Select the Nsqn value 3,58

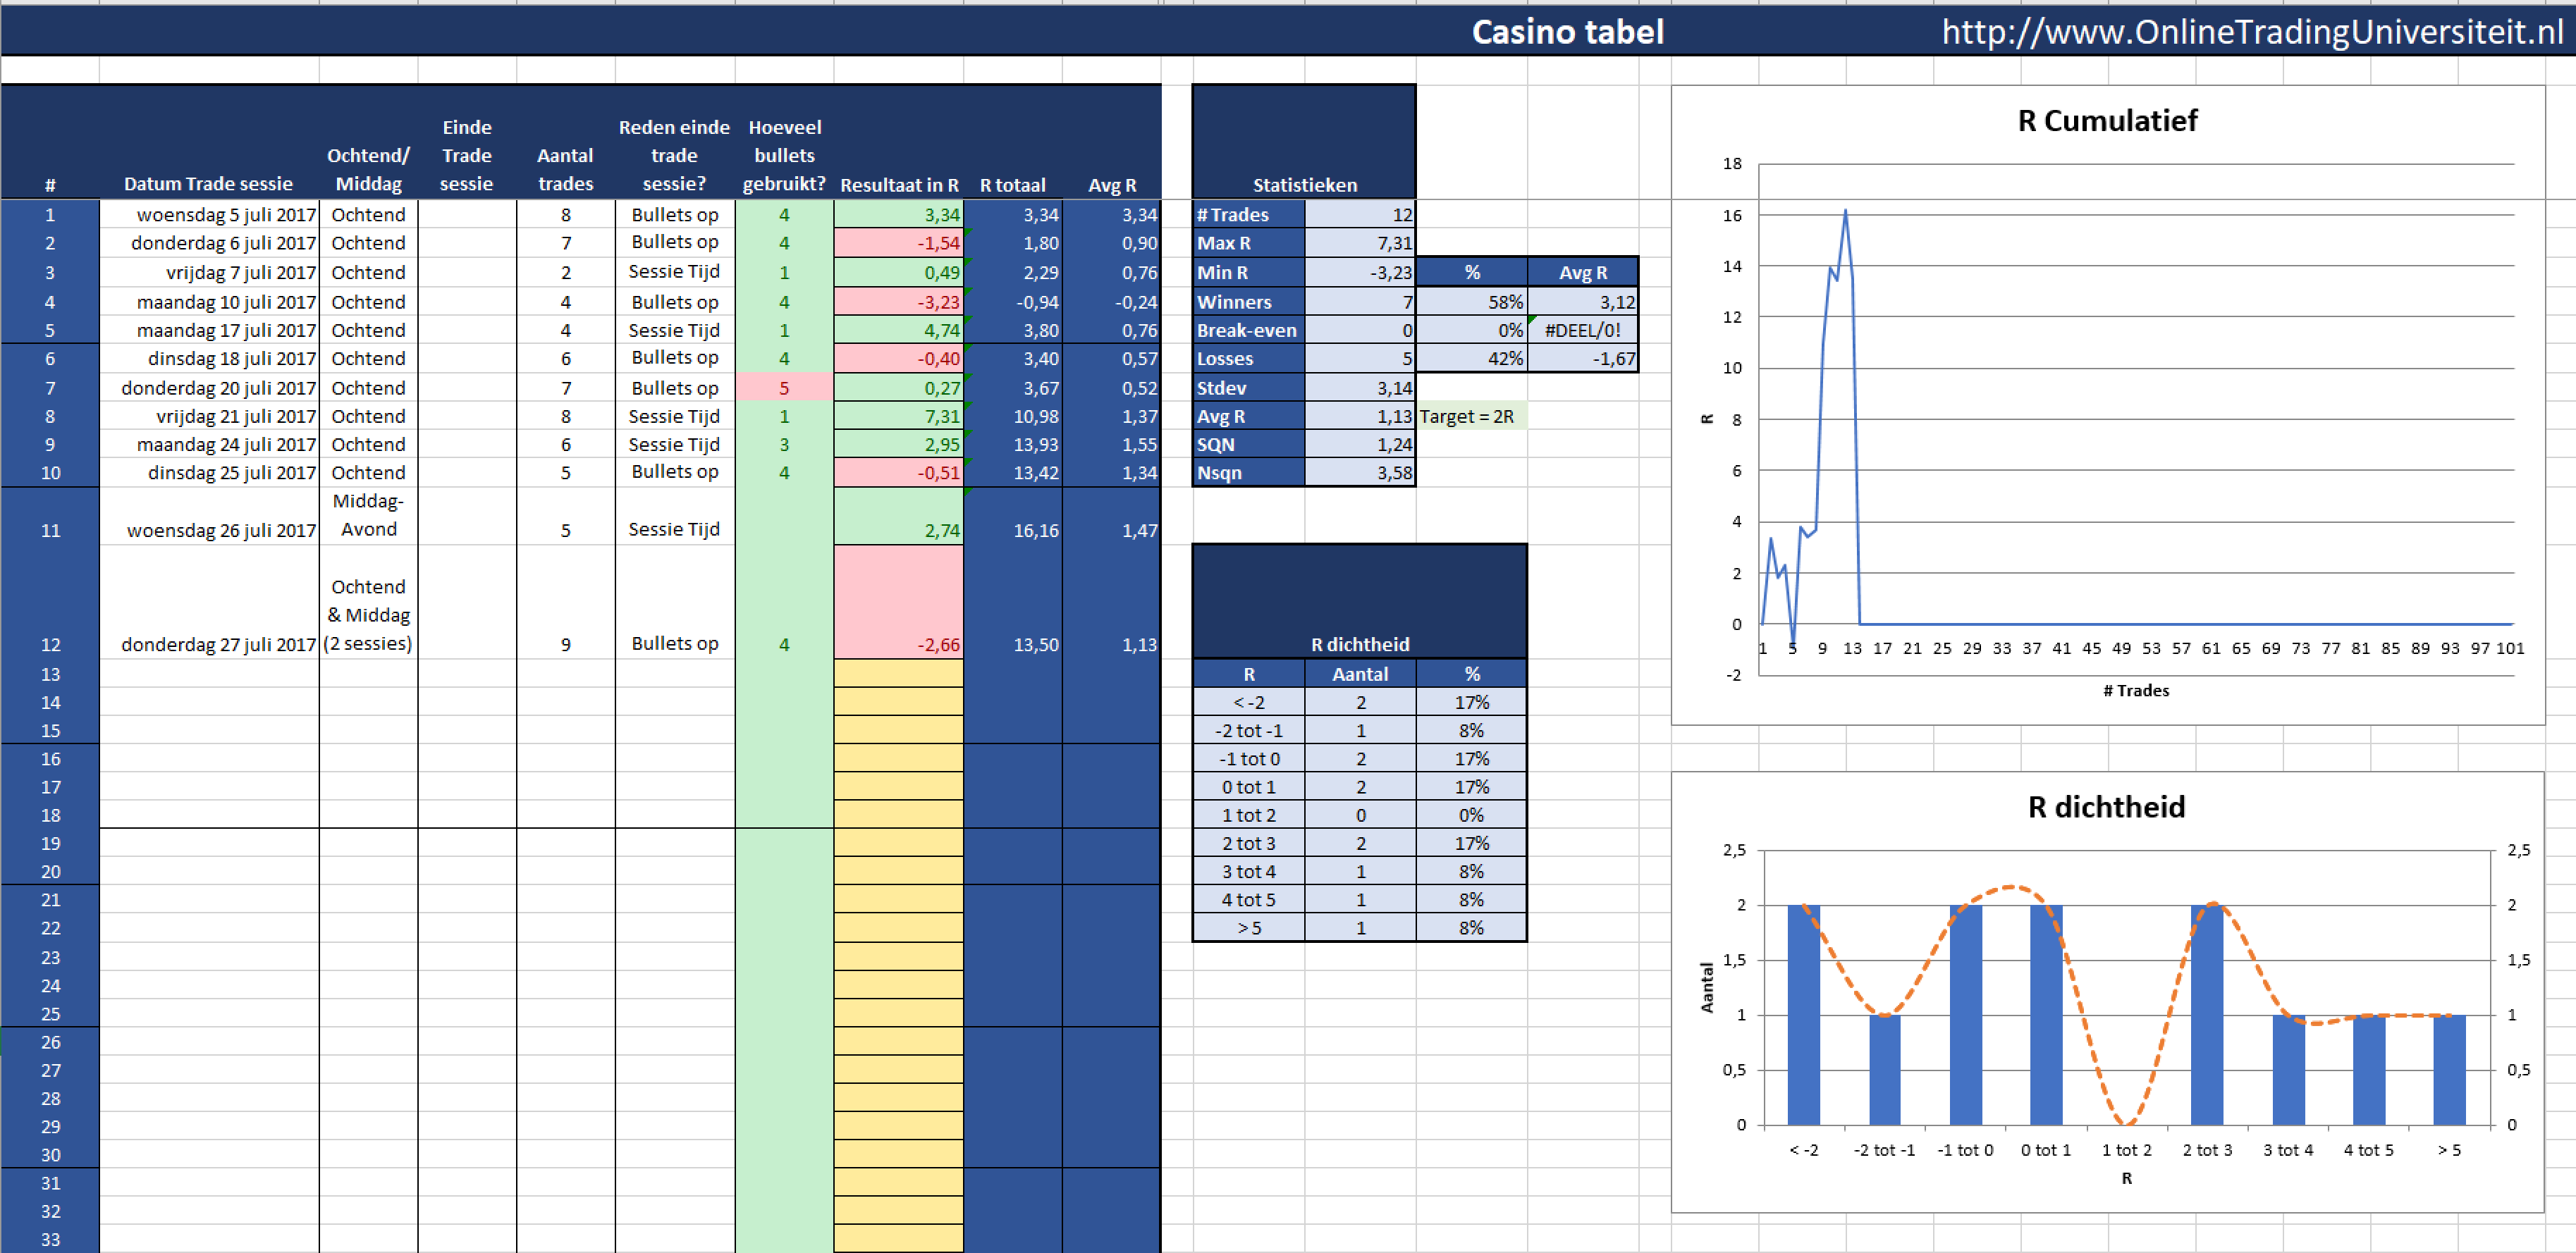click(1360, 473)
